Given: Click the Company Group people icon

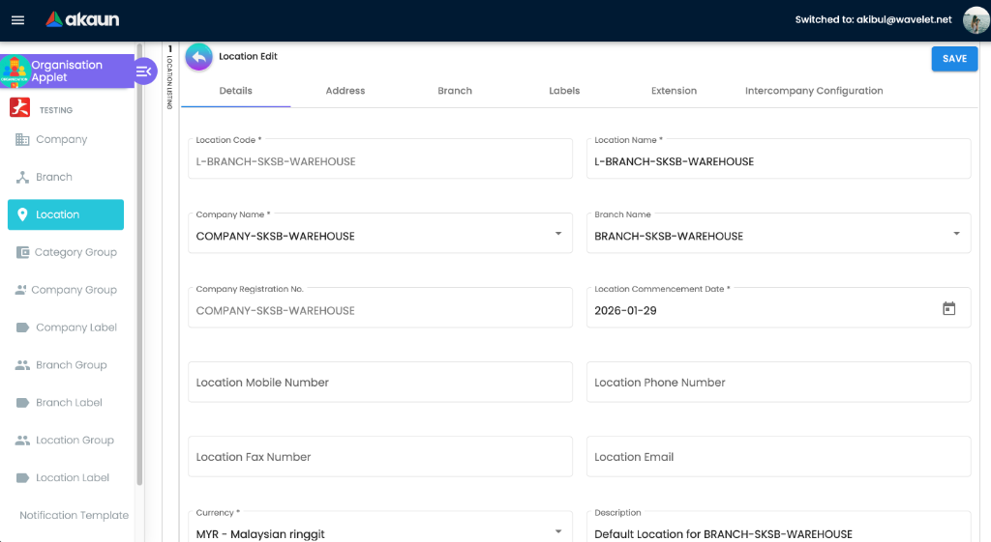Looking at the screenshot, I should coord(21,290).
